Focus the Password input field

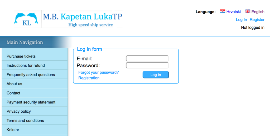coord(147,65)
